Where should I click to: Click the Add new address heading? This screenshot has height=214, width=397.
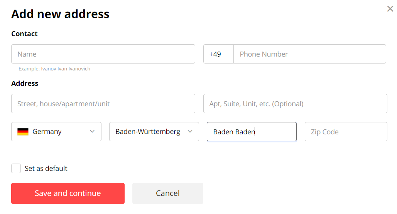pyautogui.click(x=60, y=14)
